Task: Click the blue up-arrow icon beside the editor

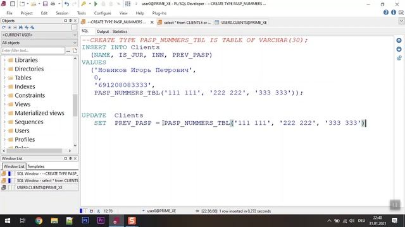Action: tap(399, 40)
